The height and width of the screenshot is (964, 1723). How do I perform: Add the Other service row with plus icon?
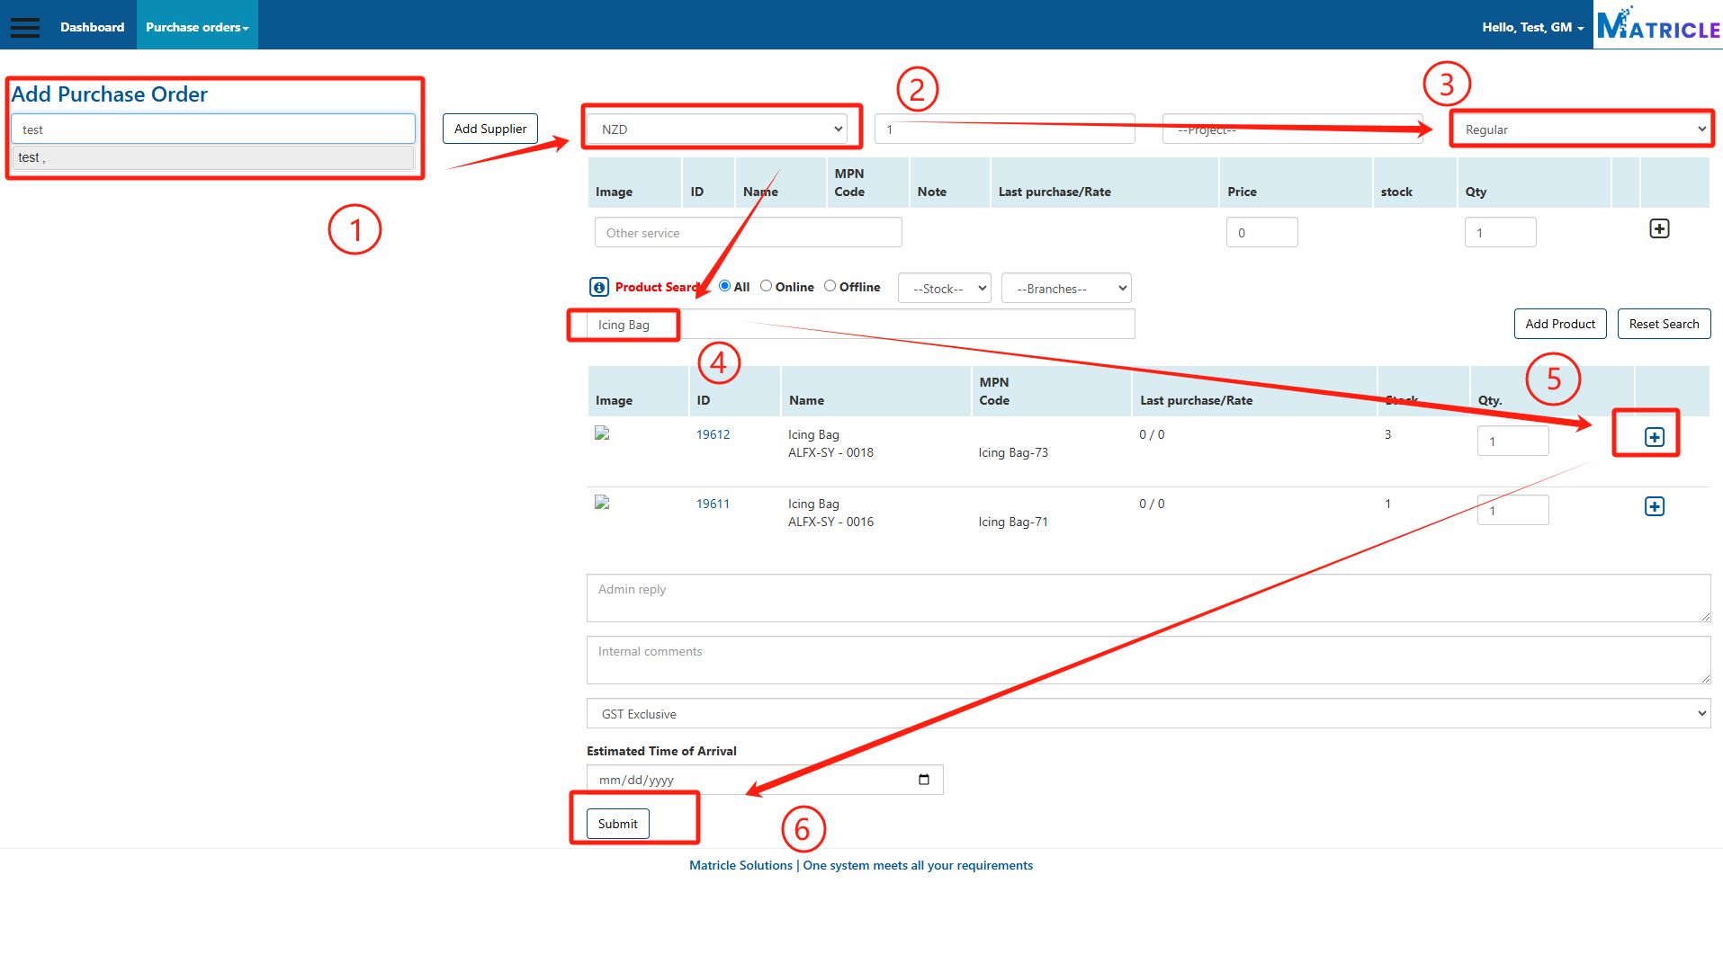1659,228
